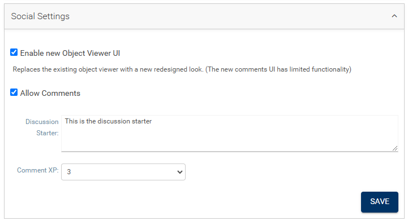Screen dimensions: 408x221
Task: Click empty area of Social Settings header bar
Action: point(229,16)
